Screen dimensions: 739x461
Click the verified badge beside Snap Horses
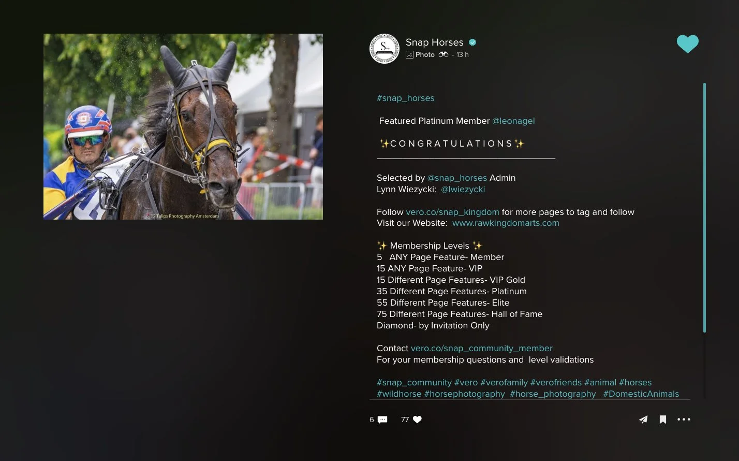point(472,42)
